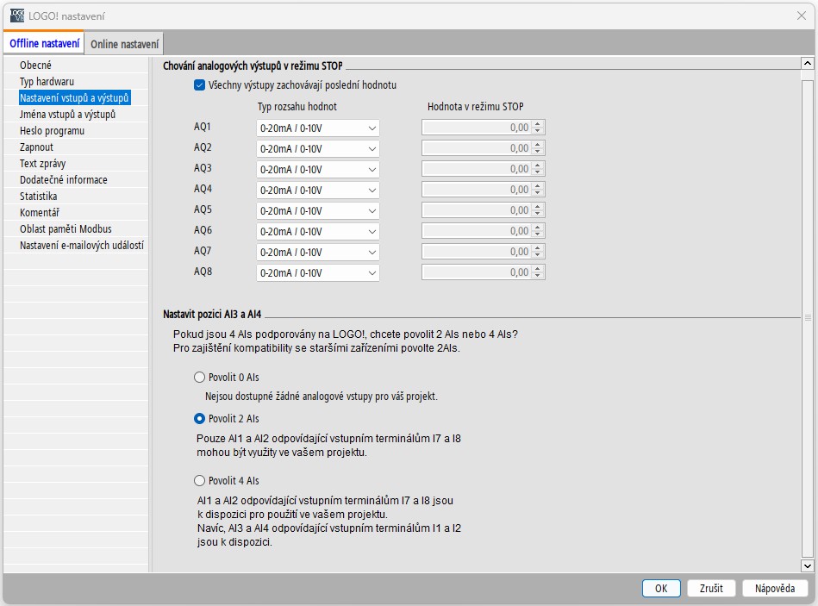Select Nastavení vstupů a výstupů entry
Image resolution: width=818 pixels, height=606 pixels.
(x=76, y=97)
